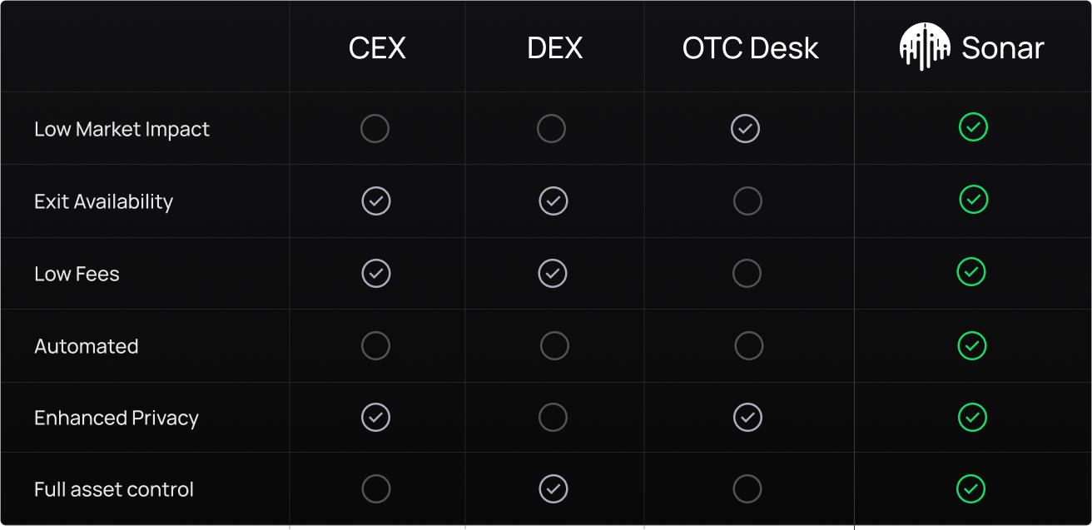Click Sonar's green Low Market Impact checkmark

pyautogui.click(x=972, y=127)
